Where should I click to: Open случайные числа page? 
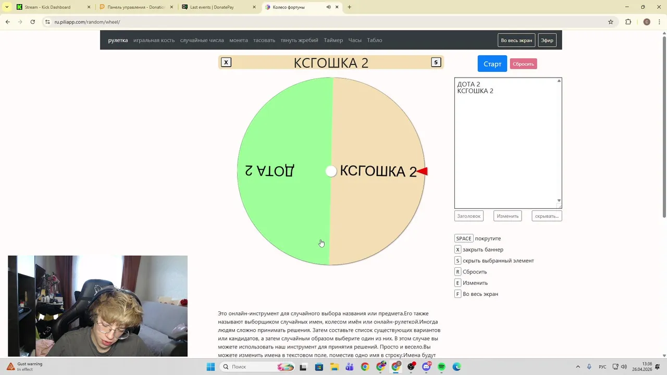click(x=202, y=40)
